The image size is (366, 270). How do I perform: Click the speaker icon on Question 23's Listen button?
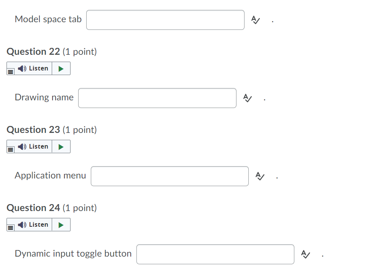pos(22,146)
